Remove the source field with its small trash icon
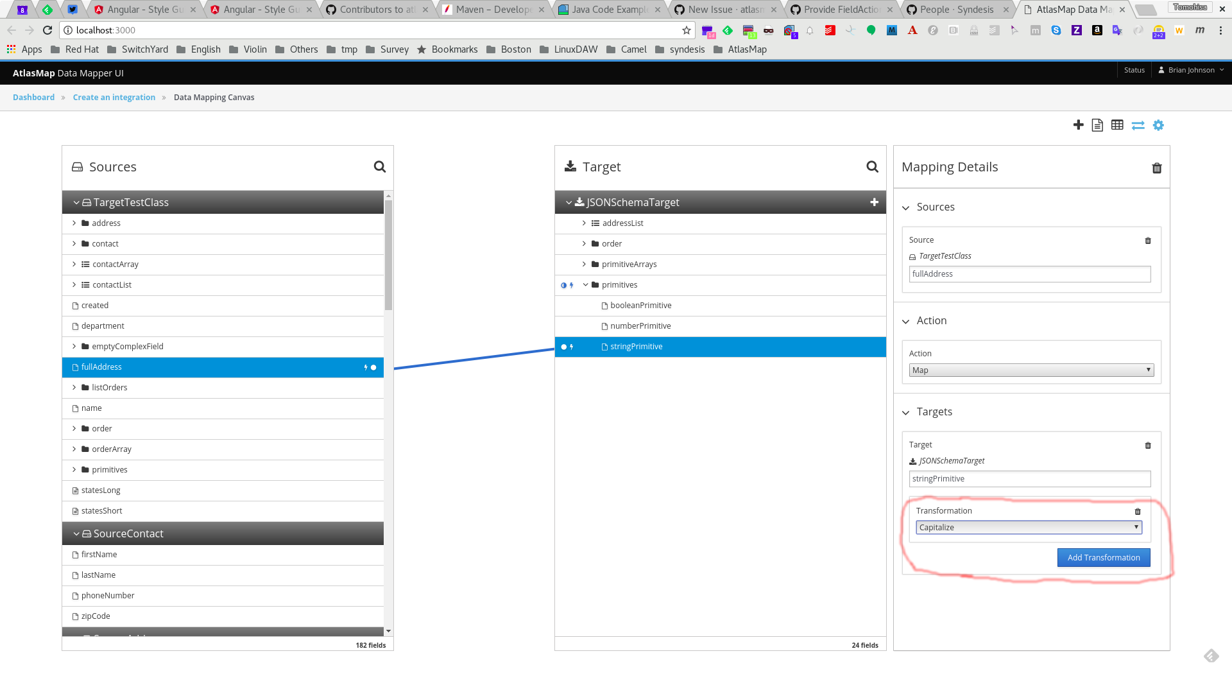Screen dimensions: 1232x676 [x=1148, y=241]
